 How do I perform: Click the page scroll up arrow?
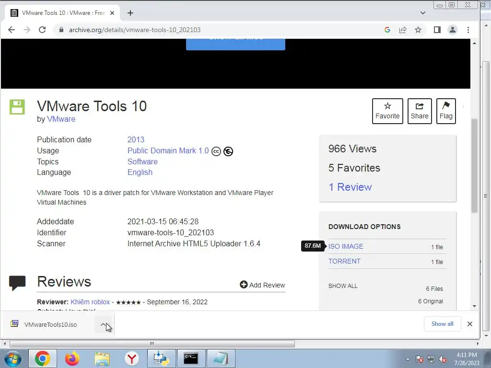click(x=474, y=43)
